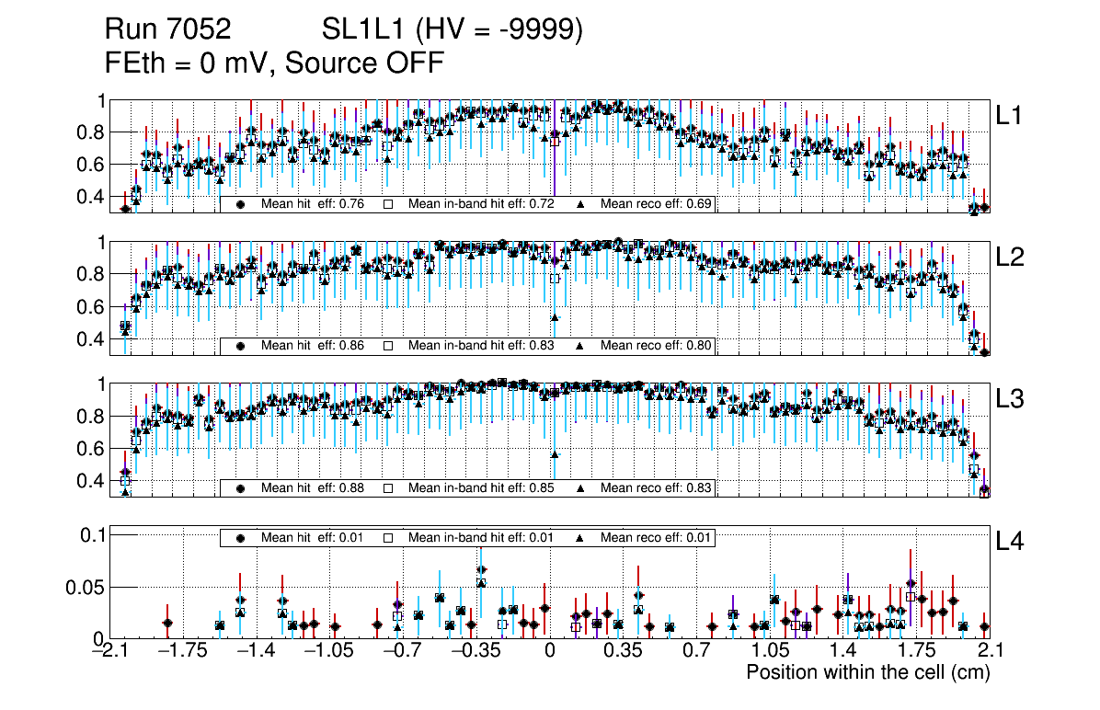Click the 0.35 tick label on x-axis
Image resolution: width=1100 pixels, height=710 pixels.
[x=624, y=652]
